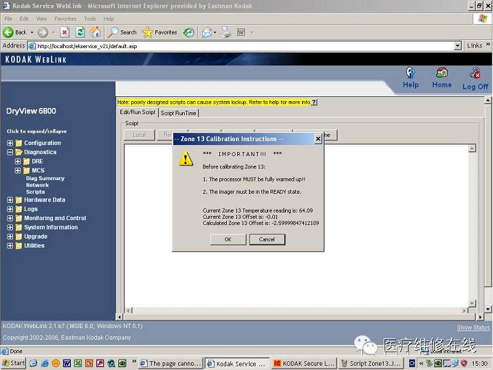This screenshot has width=493, height=370.
Task: Open the View menu
Action: pyautogui.click(x=41, y=19)
